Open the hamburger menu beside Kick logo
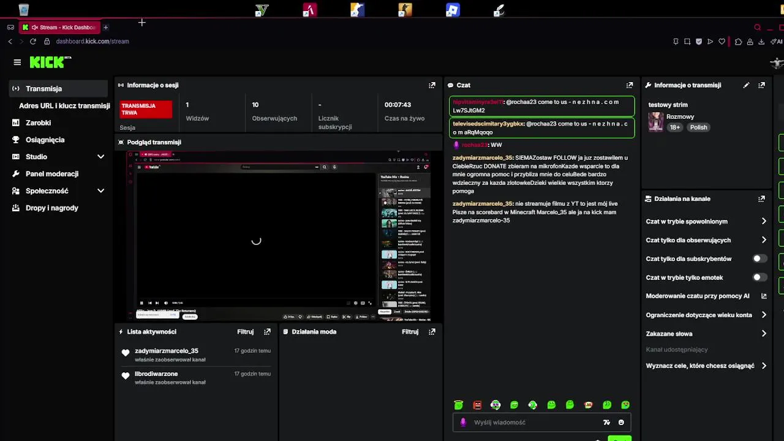The width and height of the screenshot is (784, 441). coord(17,62)
